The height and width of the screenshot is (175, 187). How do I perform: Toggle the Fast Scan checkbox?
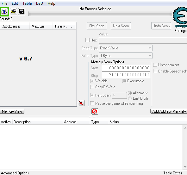point(92,95)
